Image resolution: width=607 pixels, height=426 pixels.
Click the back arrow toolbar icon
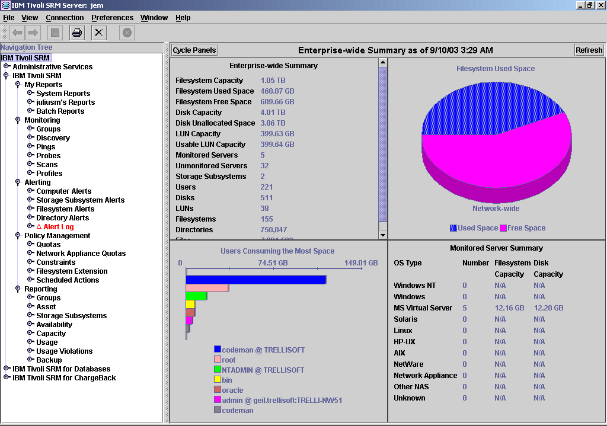pos(17,33)
